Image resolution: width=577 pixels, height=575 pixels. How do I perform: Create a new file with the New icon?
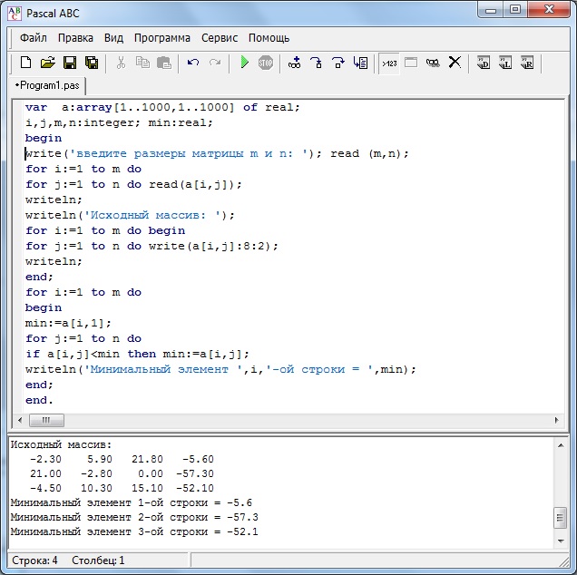(x=25, y=63)
